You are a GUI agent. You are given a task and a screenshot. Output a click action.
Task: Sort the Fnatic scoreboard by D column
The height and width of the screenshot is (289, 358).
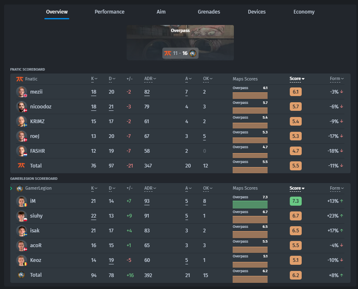coord(112,79)
